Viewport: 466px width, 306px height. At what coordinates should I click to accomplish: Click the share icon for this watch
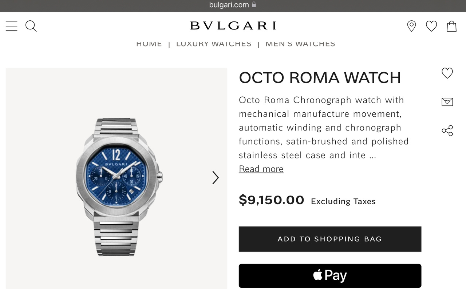click(447, 130)
